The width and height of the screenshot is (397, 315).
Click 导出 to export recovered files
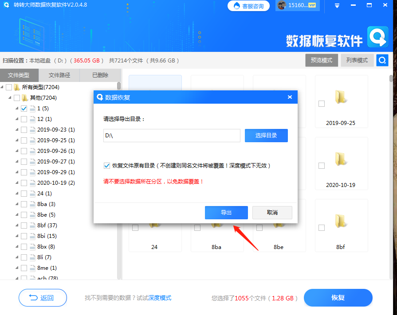click(x=226, y=212)
